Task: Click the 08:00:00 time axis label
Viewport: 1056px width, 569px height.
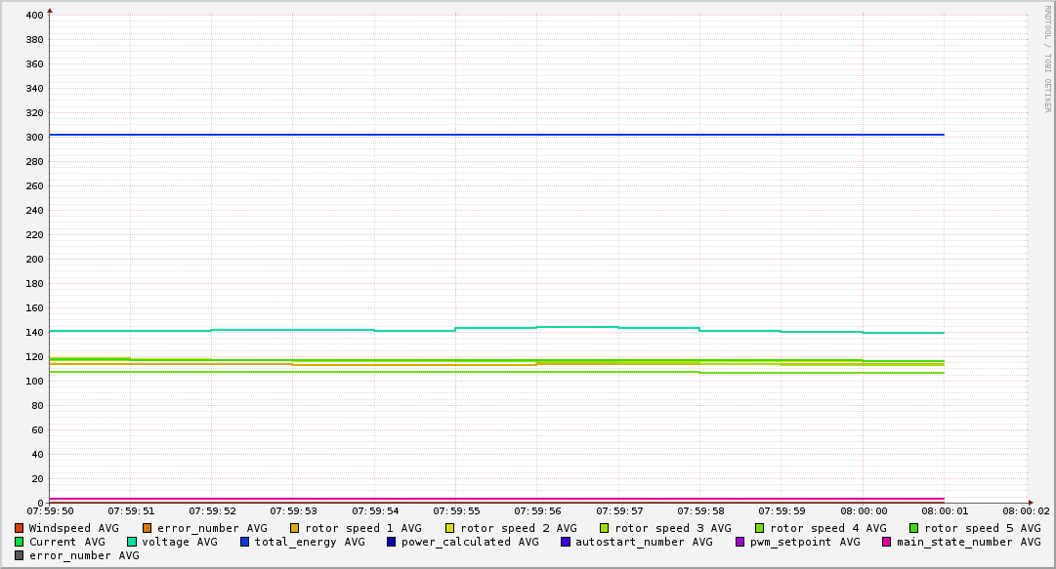Action: click(x=864, y=510)
